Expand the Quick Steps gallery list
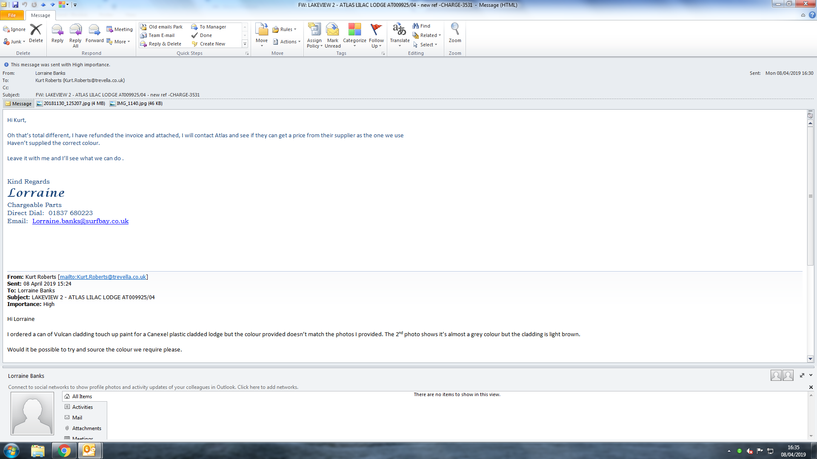The height and width of the screenshot is (459, 817). pos(245,44)
